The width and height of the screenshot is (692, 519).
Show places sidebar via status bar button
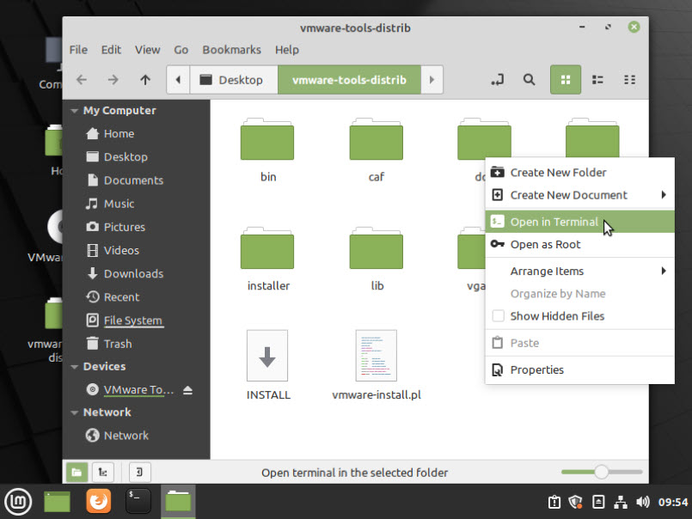(x=77, y=473)
